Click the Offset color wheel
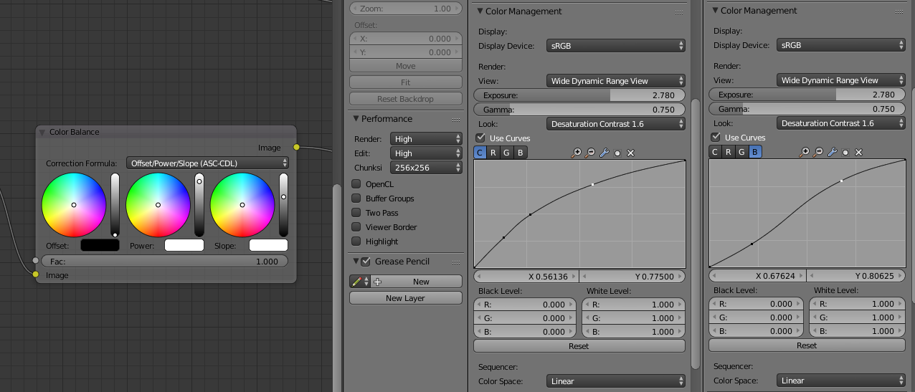This screenshot has width=915, height=392. 74,205
